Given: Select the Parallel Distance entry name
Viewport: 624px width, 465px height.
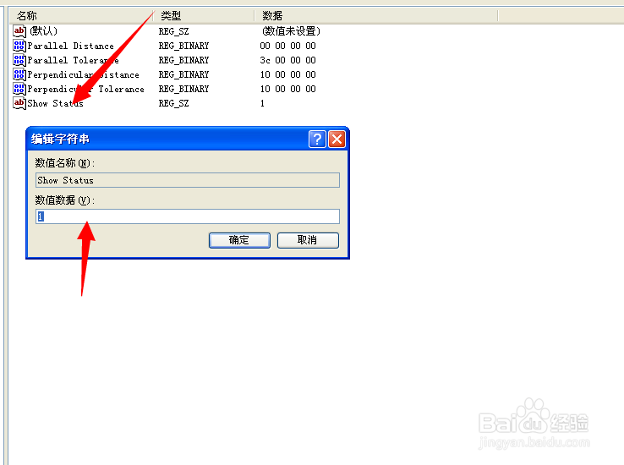Looking at the screenshot, I should point(70,46).
